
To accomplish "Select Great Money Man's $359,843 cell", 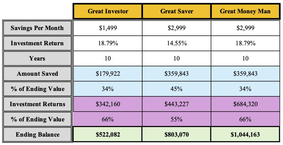I will click(x=245, y=74).
